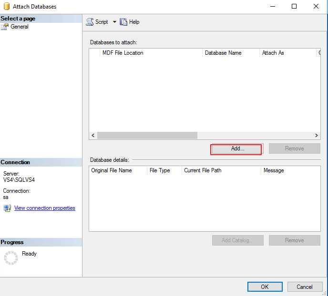328x296 pixels.
Task: Click the disabled Add Catalog... button
Action: point(237,240)
